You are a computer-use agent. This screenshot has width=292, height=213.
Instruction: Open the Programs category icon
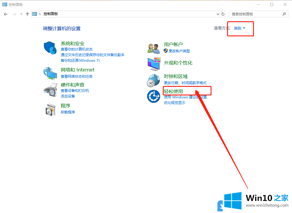(50, 109)
